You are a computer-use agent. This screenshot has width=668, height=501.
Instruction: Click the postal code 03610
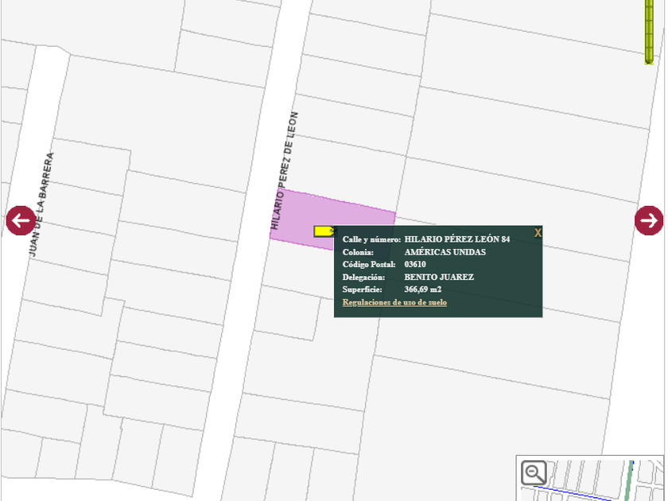click(x=415, y=264)
